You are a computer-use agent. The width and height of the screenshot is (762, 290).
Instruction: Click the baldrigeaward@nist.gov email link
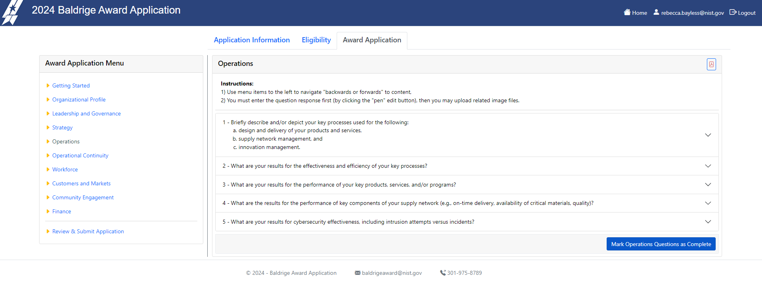pos(391,273)
